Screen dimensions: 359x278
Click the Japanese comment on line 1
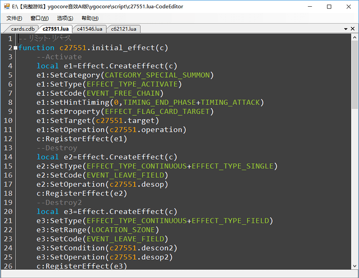click(45, 38)
